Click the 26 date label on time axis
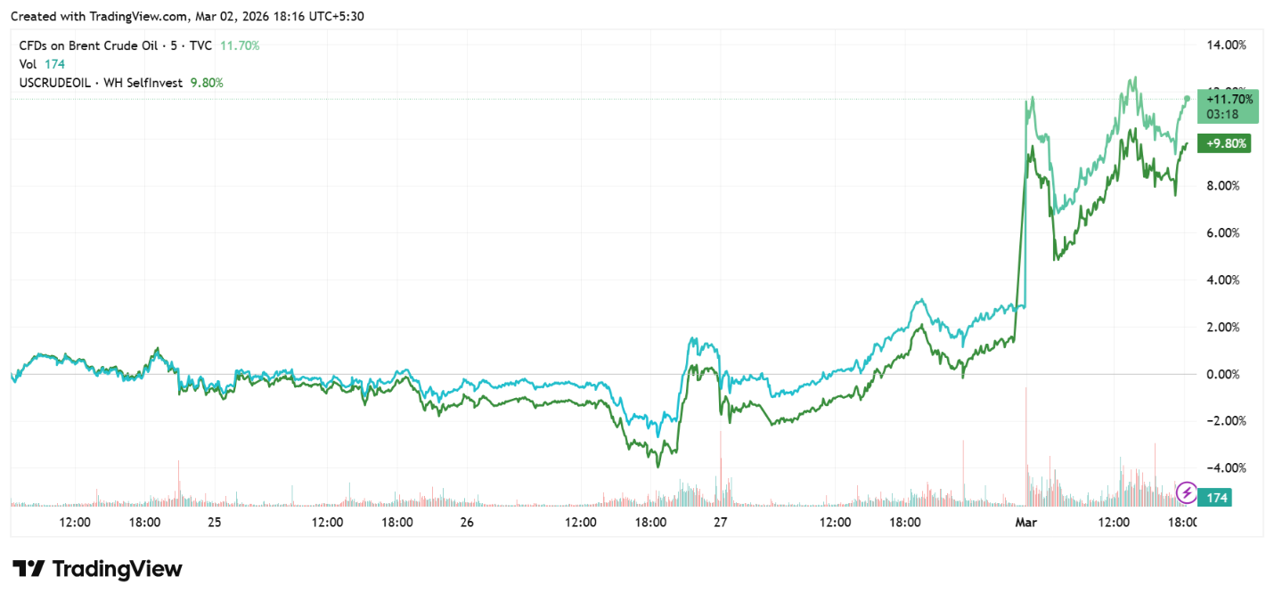Image resolution: width=1274 pixels, height=601 pixels. (x=467, y=523)
